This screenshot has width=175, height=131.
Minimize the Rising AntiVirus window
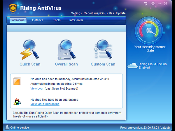[x=160, y=4]
